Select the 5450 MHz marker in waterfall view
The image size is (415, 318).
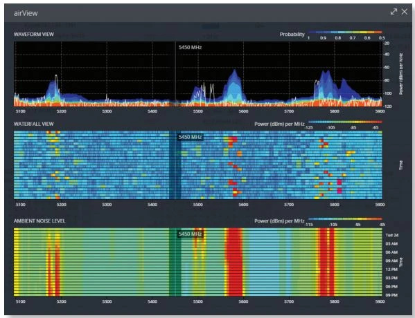[190, 137]
